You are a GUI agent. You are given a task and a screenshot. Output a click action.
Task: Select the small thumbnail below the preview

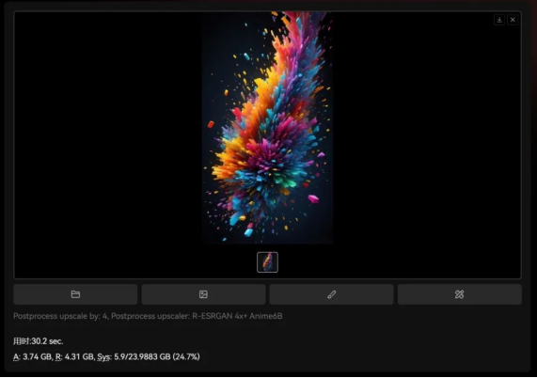[267, 262]
